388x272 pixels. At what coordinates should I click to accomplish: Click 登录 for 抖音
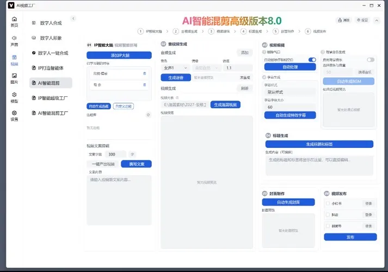point(368,215)
